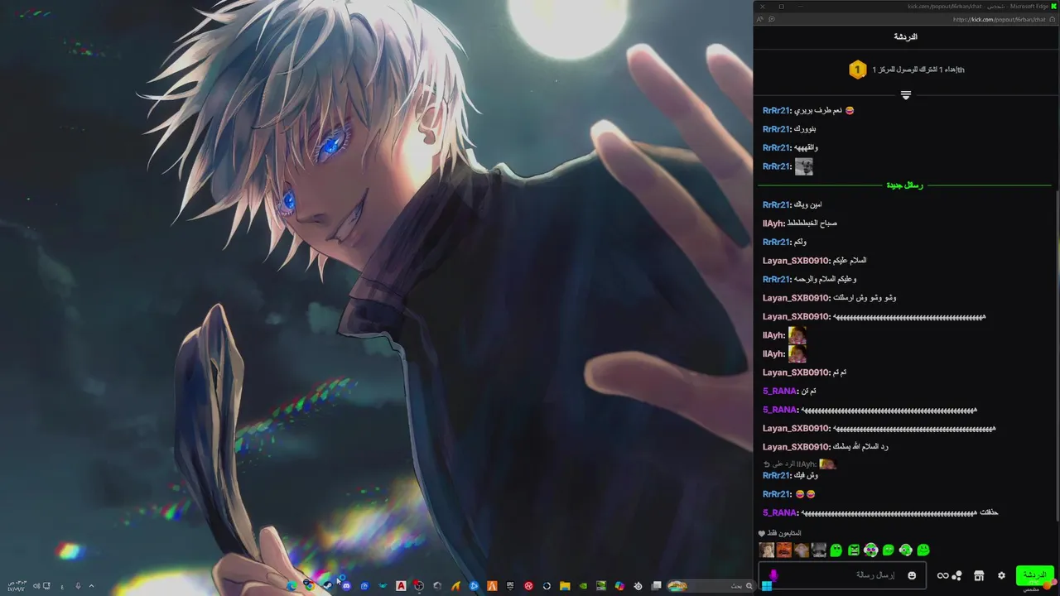Insert the orange mustache man emote
The image size is (1060, 596).
pos(784,550)
